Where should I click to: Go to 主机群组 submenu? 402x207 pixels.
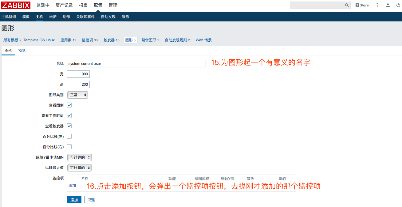[x=9, y=17]
